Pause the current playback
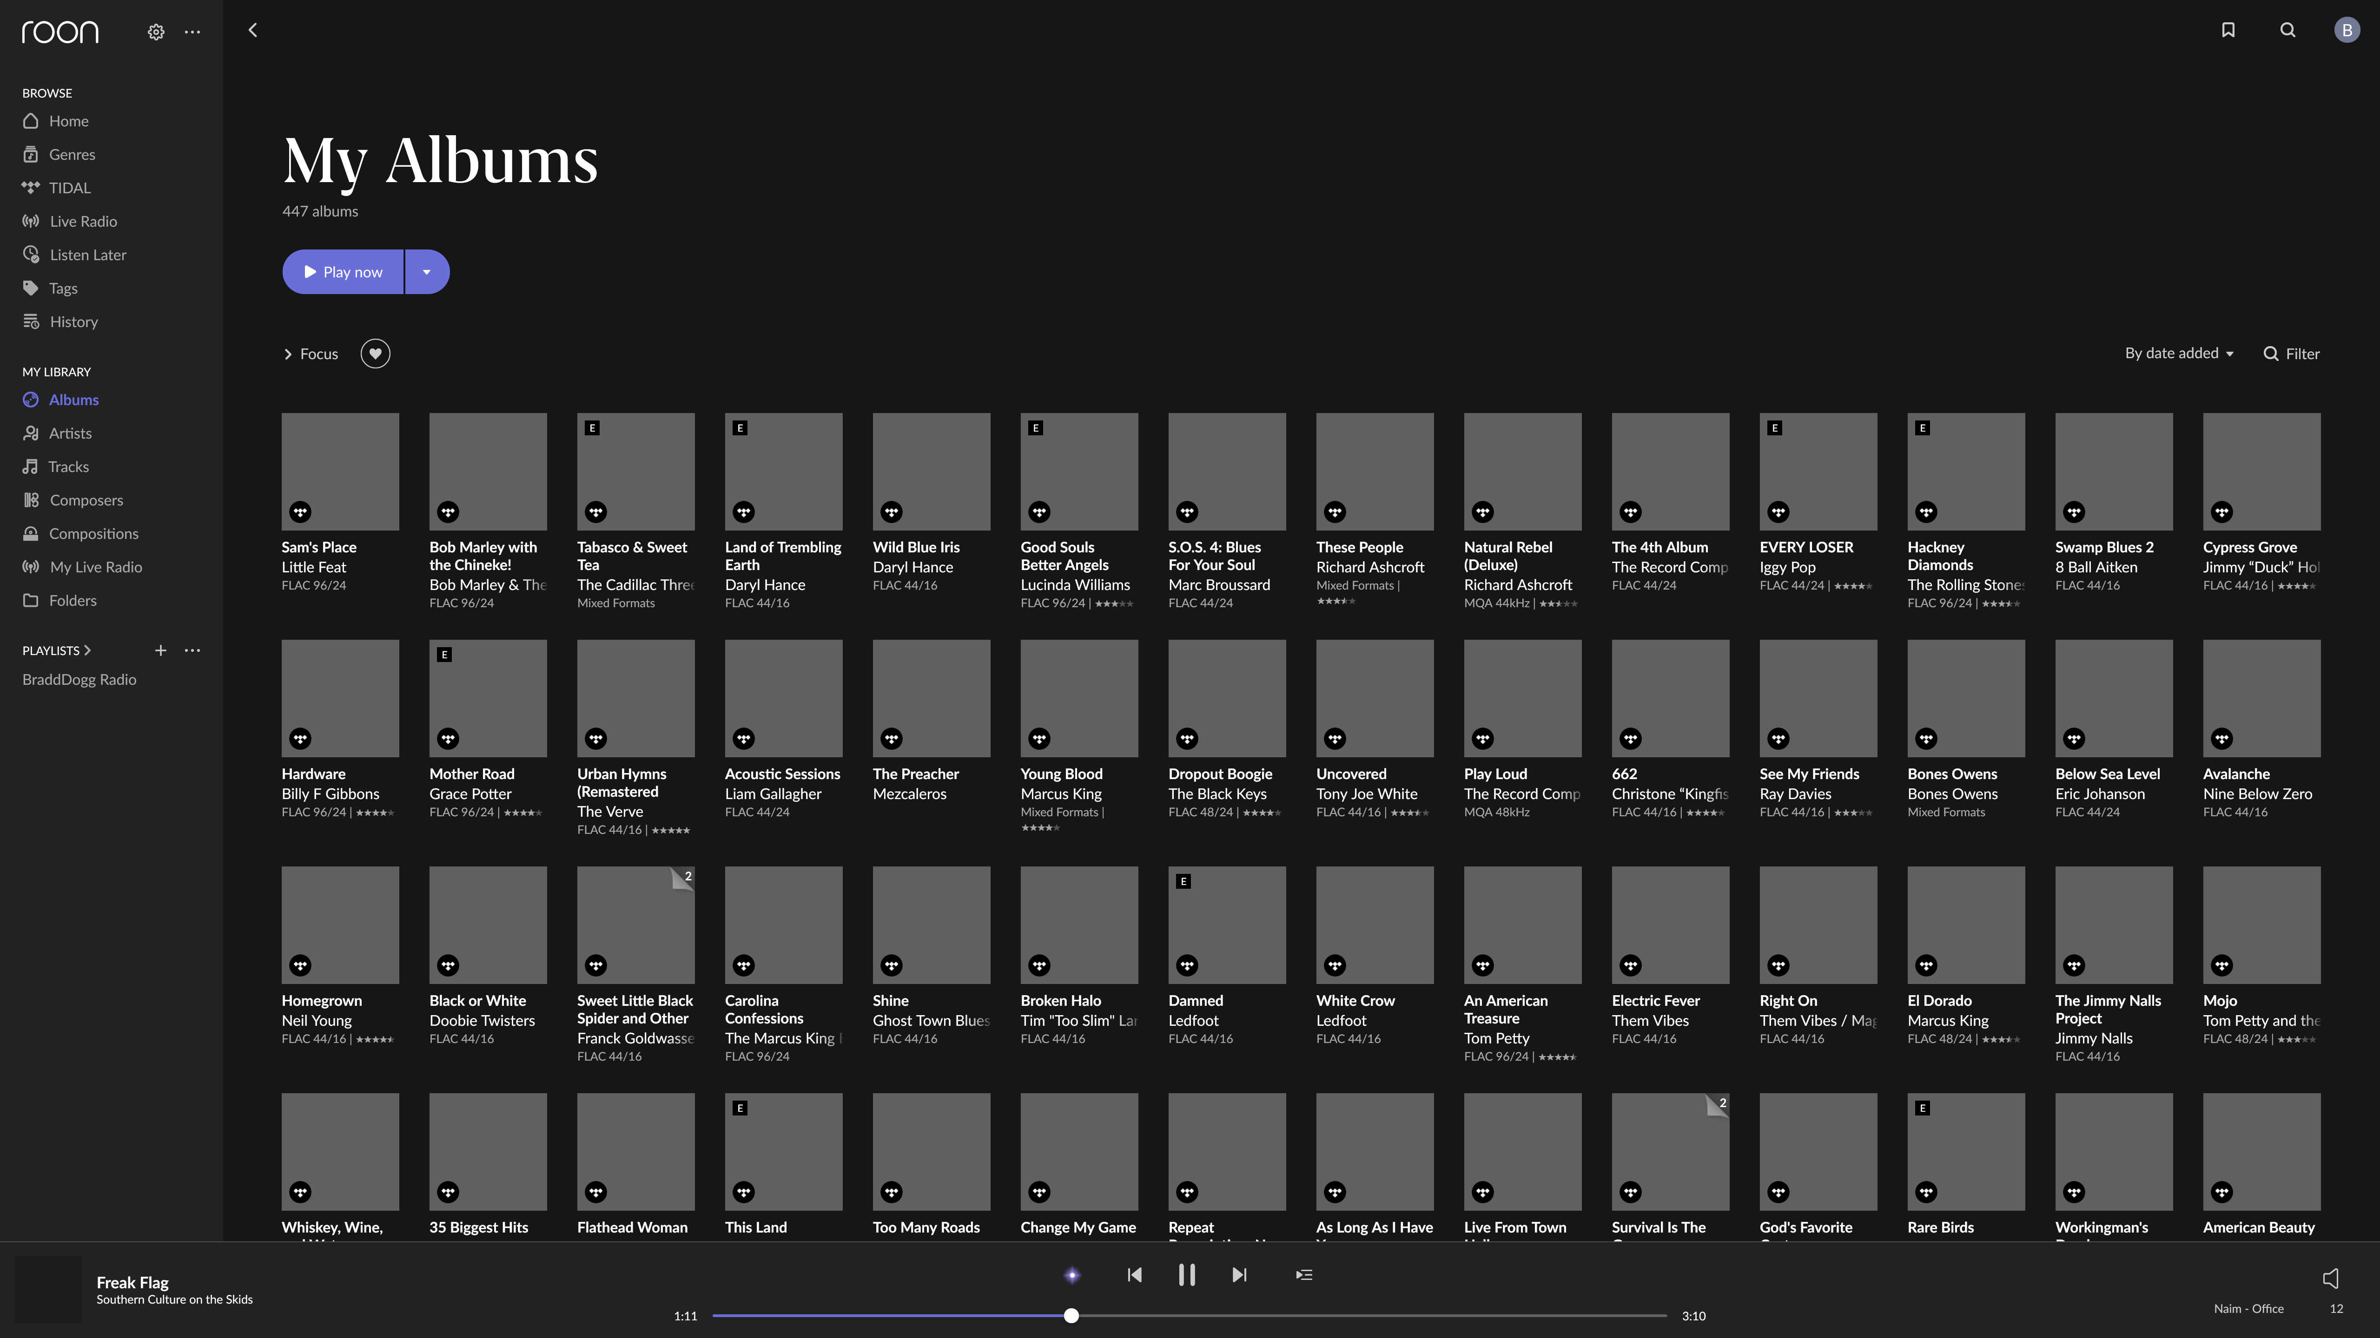The width and height of the screenshot is (2380, 1338). click(x=1187, y=1275)
